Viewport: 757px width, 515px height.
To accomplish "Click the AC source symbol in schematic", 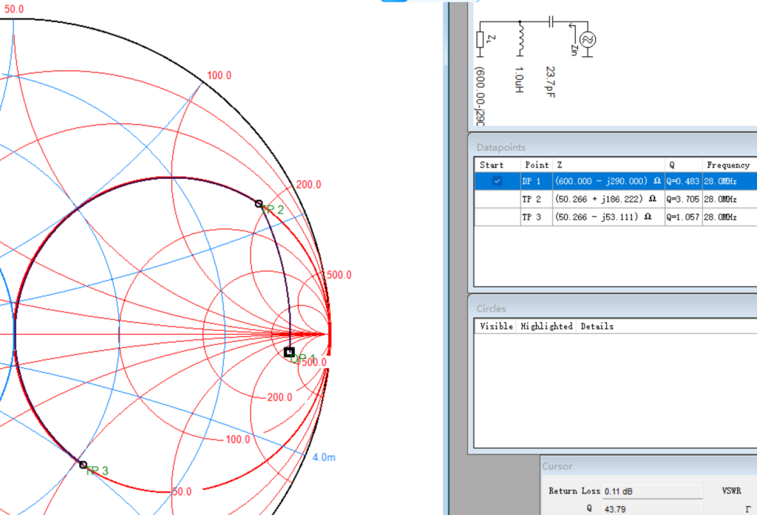I will click(588, 40).
